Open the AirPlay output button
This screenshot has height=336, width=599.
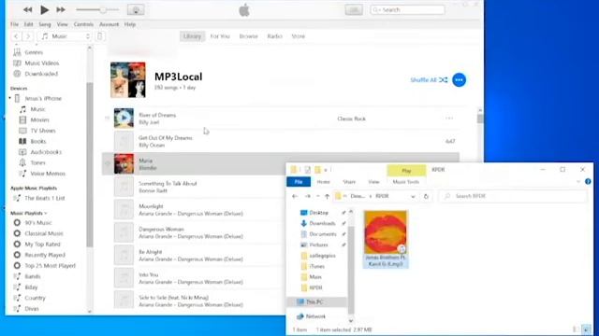(x=136, y=10)
